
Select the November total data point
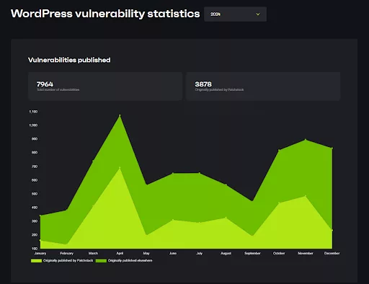[306, 140]
